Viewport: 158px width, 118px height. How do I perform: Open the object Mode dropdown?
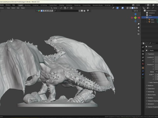point(3,8)
